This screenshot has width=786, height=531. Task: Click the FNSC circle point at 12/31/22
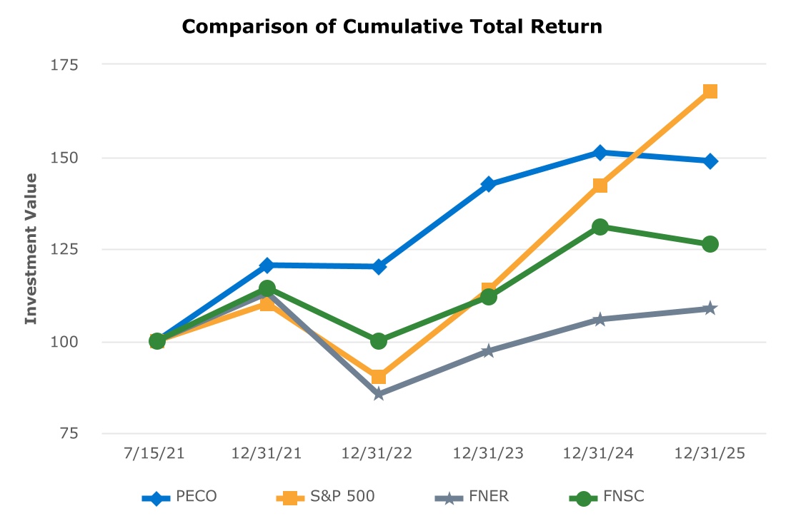pos(379,341)
